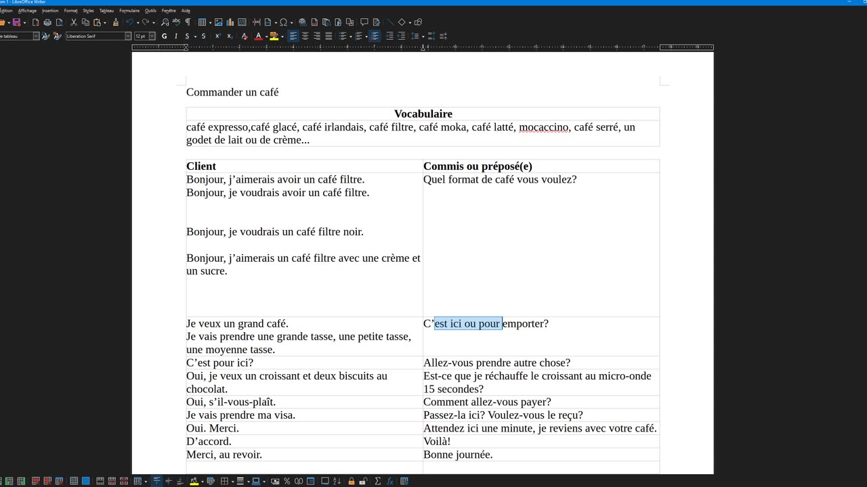The width and height of the screenshot is (867, 487).
Task: Open the Outils menu
Action: (x=150, y=11)
